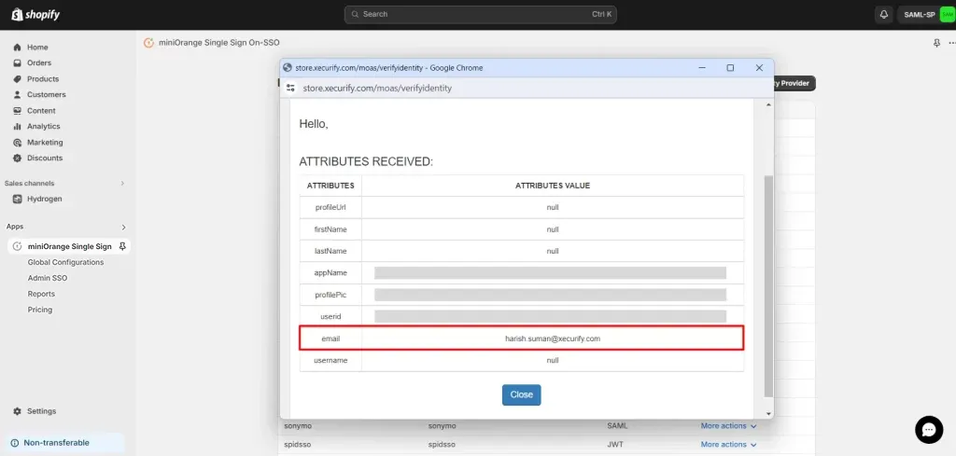Open the notifications bell icon
The width and height of the screenshot is (956, 456).
coord(883,15)
